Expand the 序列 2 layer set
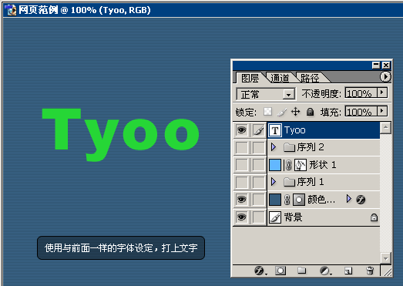This screenshot has width=403, height=286. (274, 147)
